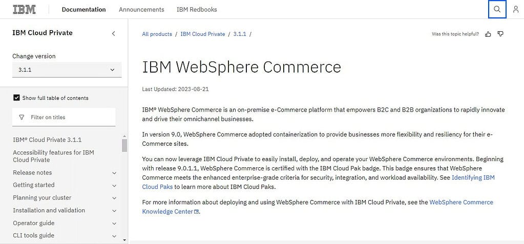524x244 pixels.
Task: Click the Last Updated: 2023-08-21 text
Action: pyautogui.click(x=176, y=89)
